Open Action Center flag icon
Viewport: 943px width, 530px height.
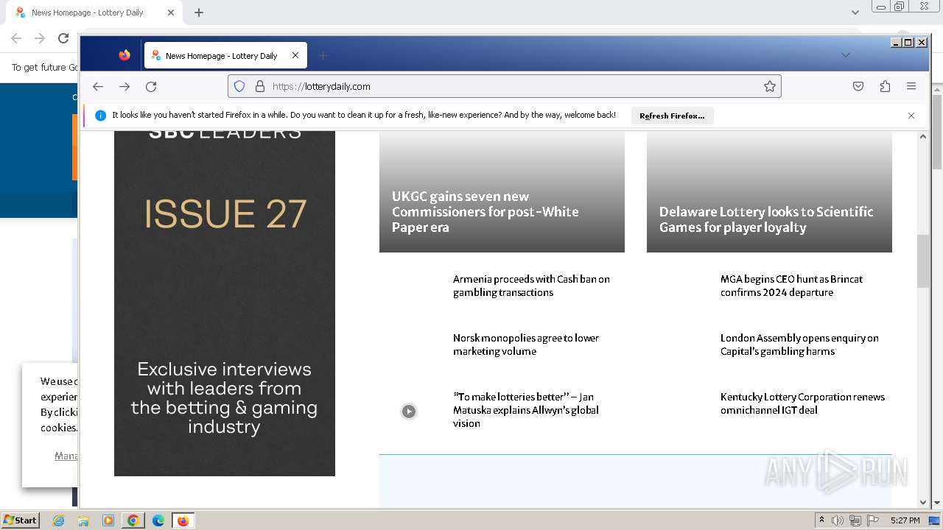point(874,520)
